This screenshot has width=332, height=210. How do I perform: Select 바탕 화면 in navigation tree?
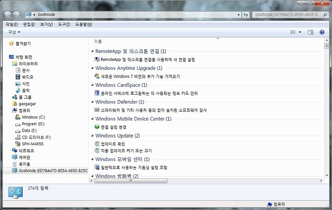(x=24, y=57)
